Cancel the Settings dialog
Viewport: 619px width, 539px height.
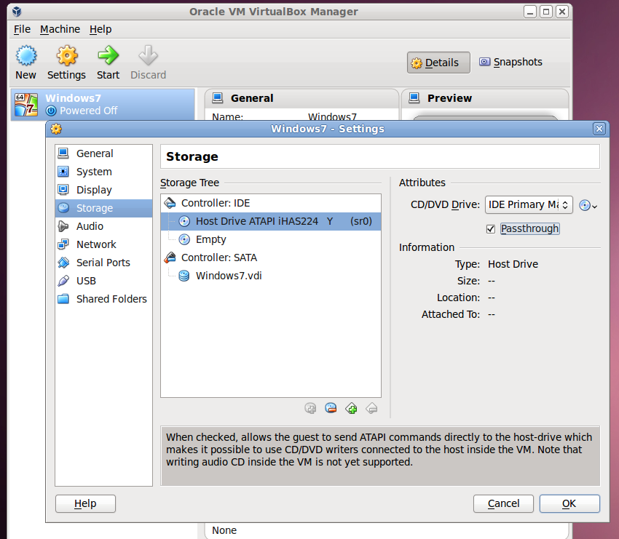(503, 503)
